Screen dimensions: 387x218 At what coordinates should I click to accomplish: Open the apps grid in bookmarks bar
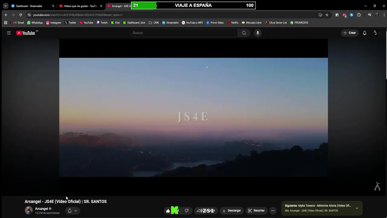(5, 23)
